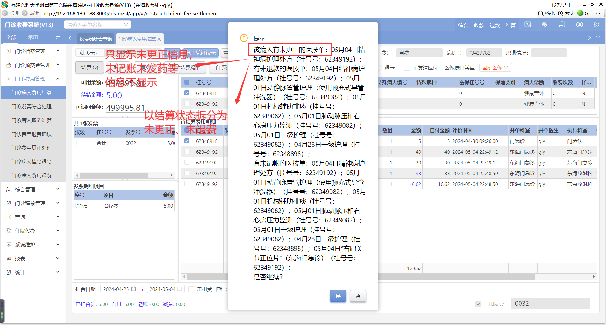Check registration 62349192 in the upper list
The width and height of the screenshot is (606, 325).
(x=187, y=104)
